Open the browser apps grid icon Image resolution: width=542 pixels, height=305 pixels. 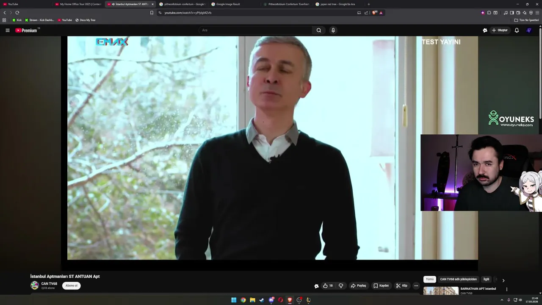click(4, 20)
